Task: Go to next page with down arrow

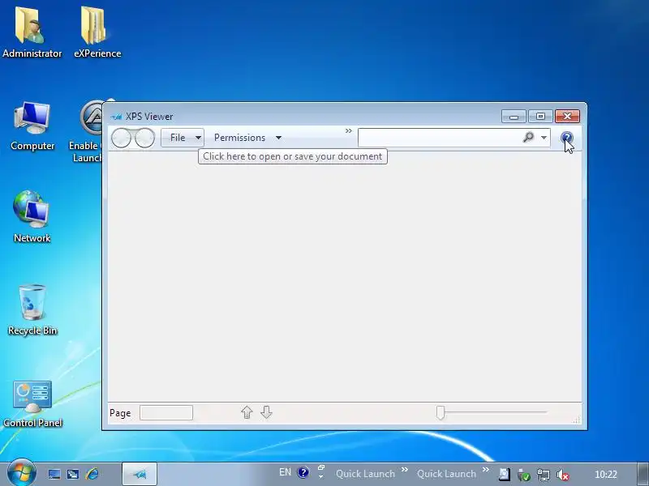Action: click(266, 412)
